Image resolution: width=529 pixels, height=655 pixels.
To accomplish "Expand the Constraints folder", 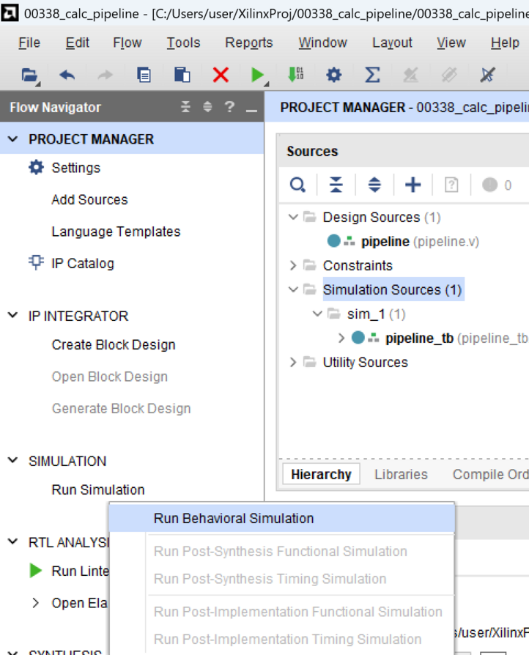I will click(x=293, y=266).
